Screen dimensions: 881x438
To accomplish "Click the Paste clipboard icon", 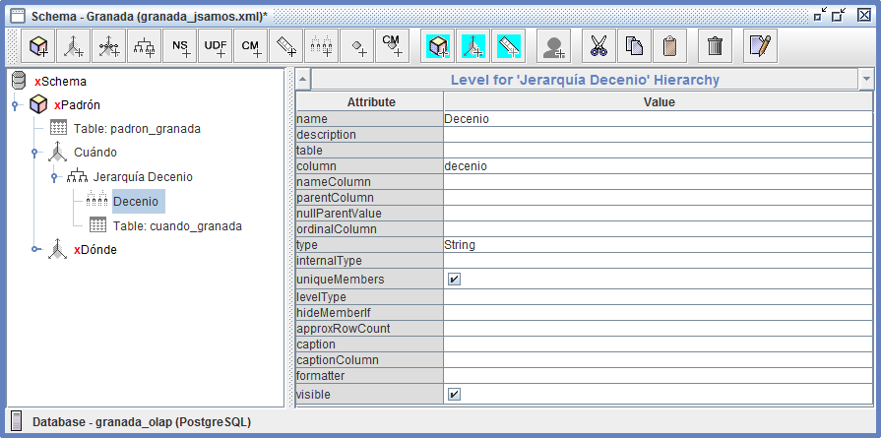I will [x=669, y=46].
